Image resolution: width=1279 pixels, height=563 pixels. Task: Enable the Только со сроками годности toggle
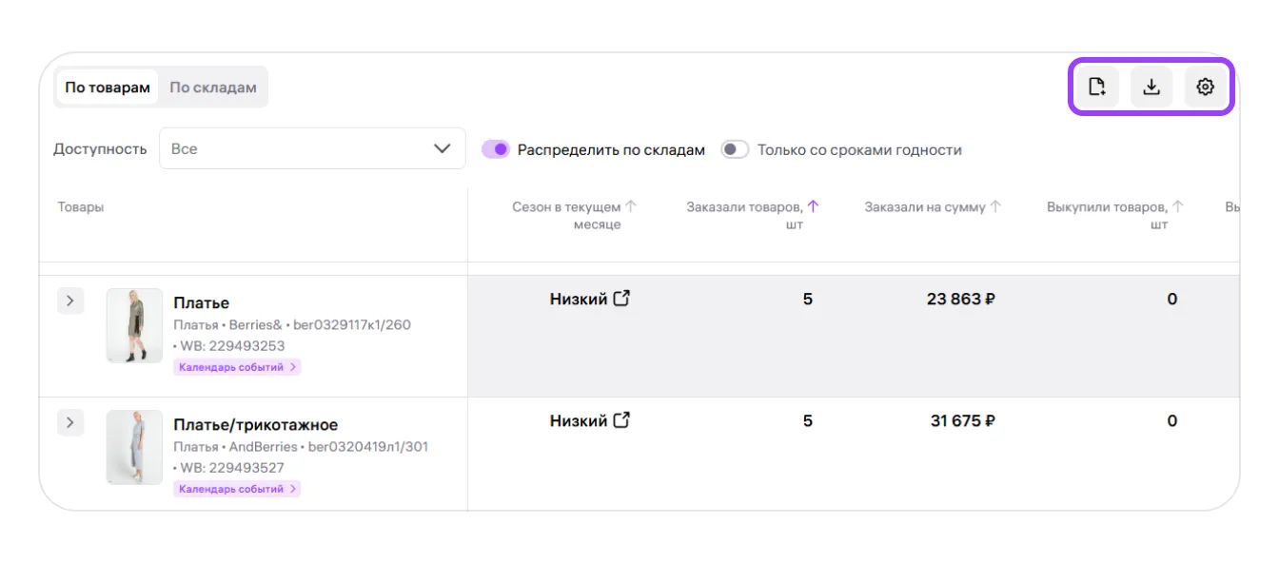(735, 149)
